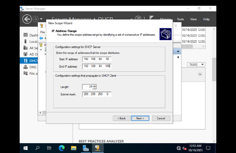Open the Tools menu

pos(180,19)
